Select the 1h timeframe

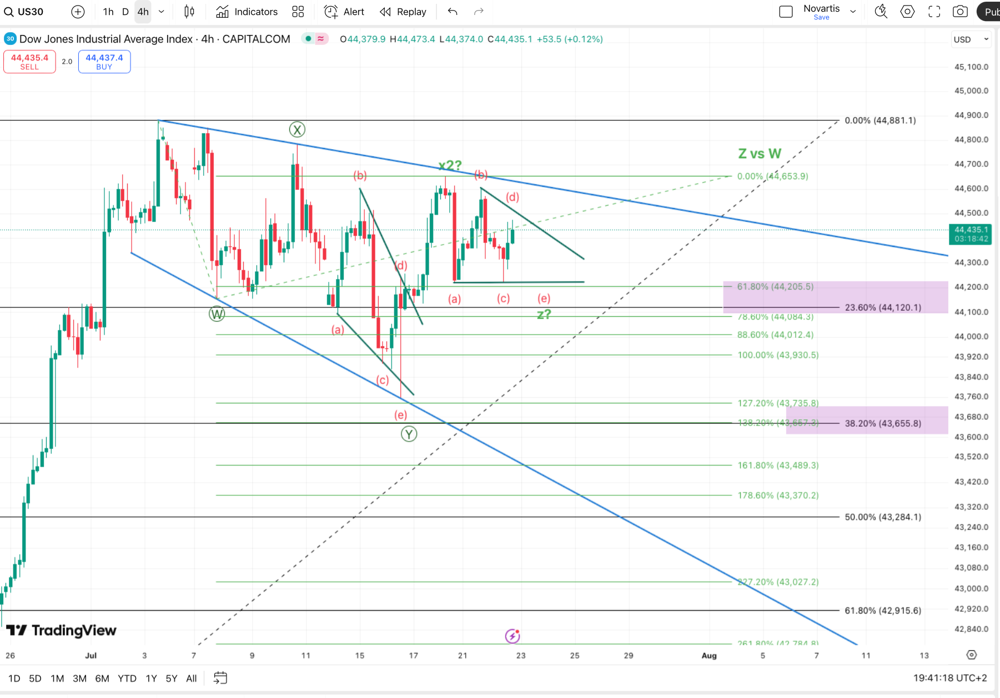[x=108, y=12]
